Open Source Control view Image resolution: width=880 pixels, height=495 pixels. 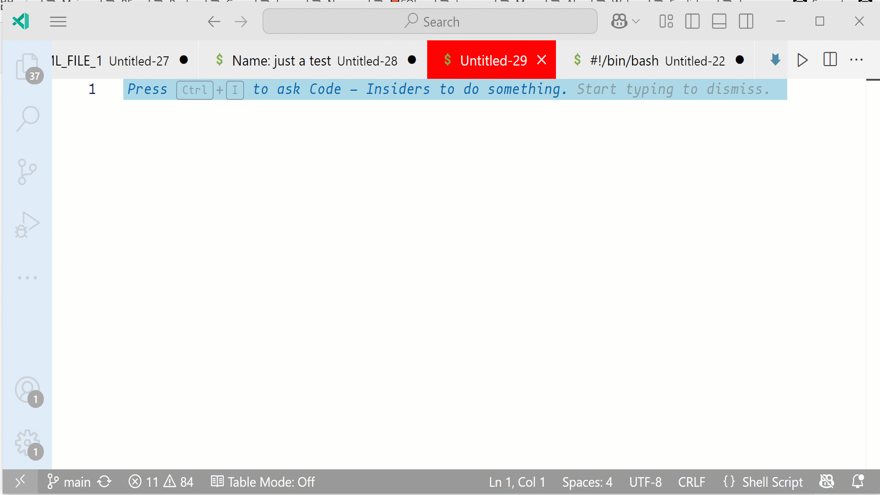(27, 172)
